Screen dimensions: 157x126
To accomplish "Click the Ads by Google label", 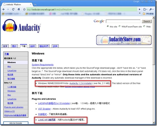I will click(16, 123).
